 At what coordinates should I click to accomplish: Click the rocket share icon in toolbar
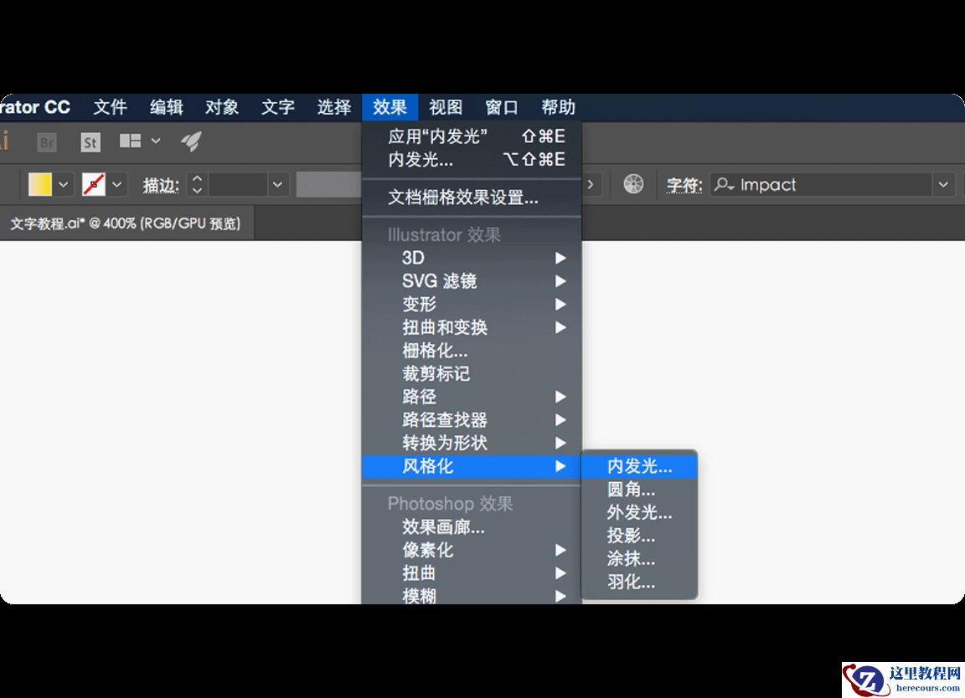[x=191, y=142]
